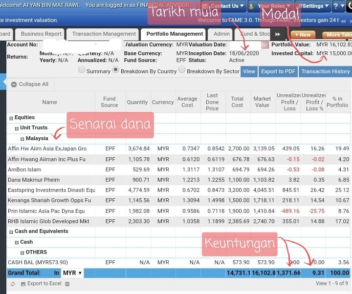Open Transaction History

(325, 71)
